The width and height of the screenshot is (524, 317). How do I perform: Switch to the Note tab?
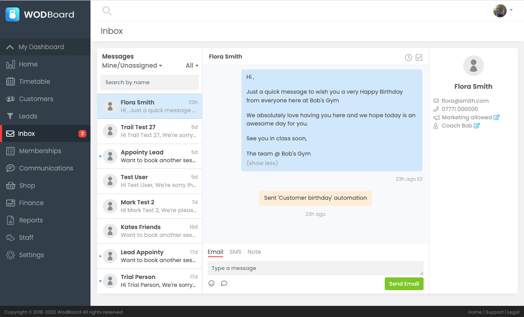254,252
